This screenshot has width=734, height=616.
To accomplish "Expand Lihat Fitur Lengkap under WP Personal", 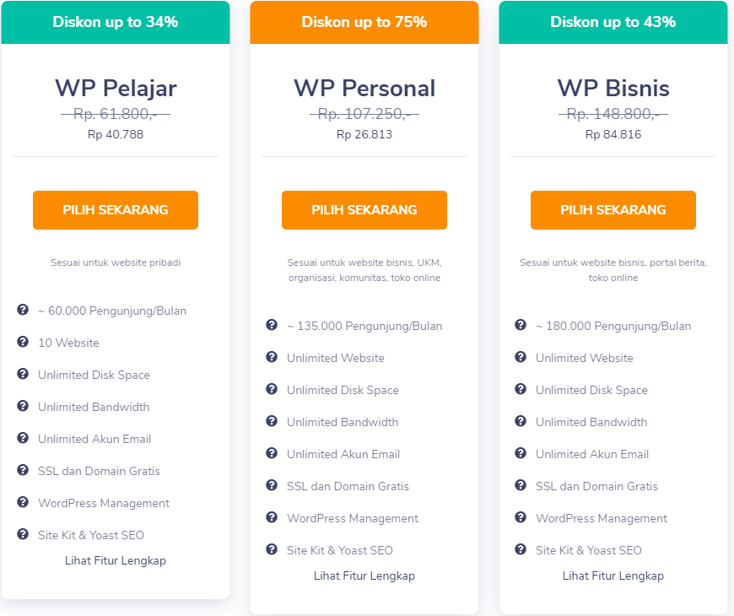I will 364,575.
